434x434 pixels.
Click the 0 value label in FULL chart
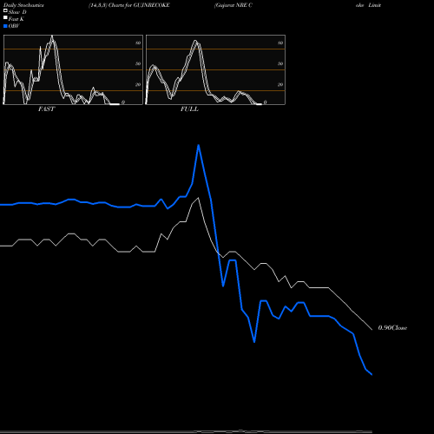(265, 102)
